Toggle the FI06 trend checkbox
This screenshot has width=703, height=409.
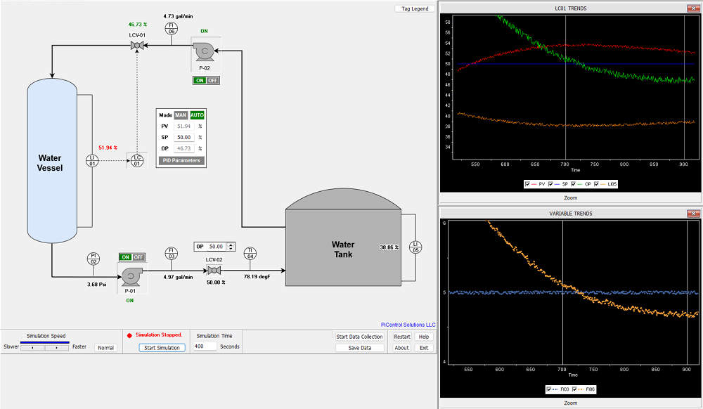574,389
